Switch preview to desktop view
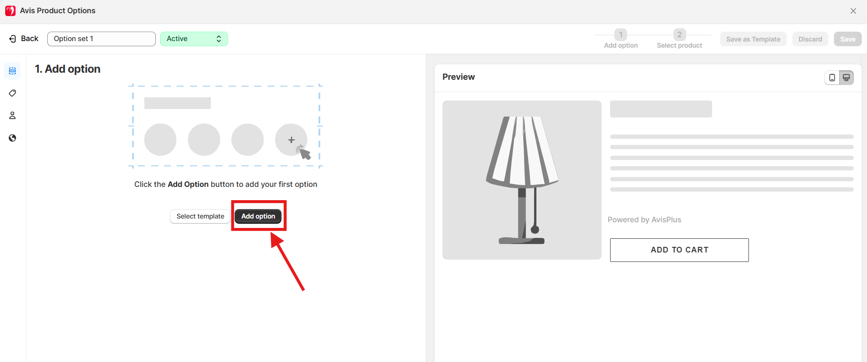This screenshot has width=867, height=362. click(x=846, y=77)
